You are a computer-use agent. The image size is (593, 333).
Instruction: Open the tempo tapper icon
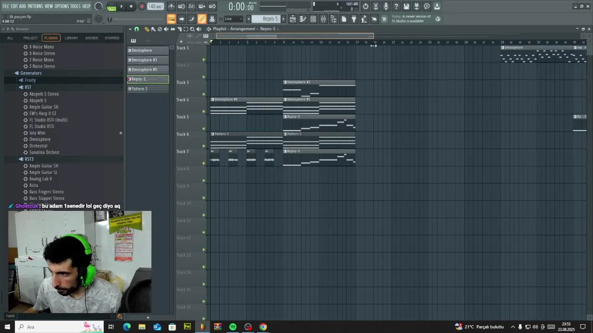(x=364, y=19)
